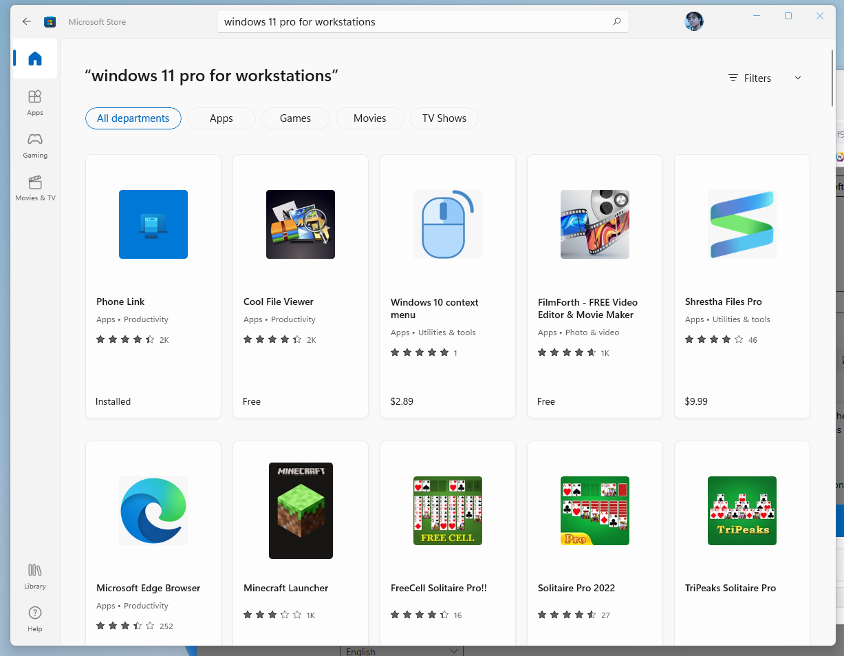This screenshot has height=656, width=844.
Task: Open the Microsoft Edge Browser title
Action: (149, 588)
